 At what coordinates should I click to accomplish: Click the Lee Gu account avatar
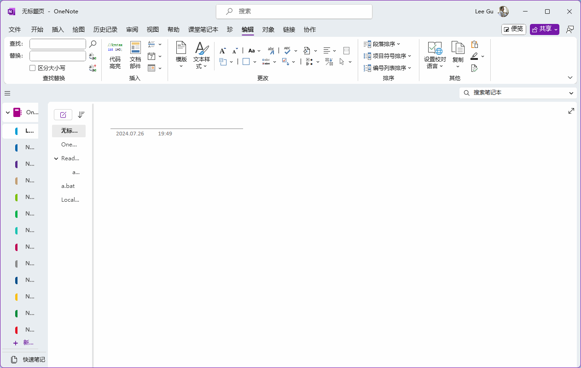pos(504,12)
